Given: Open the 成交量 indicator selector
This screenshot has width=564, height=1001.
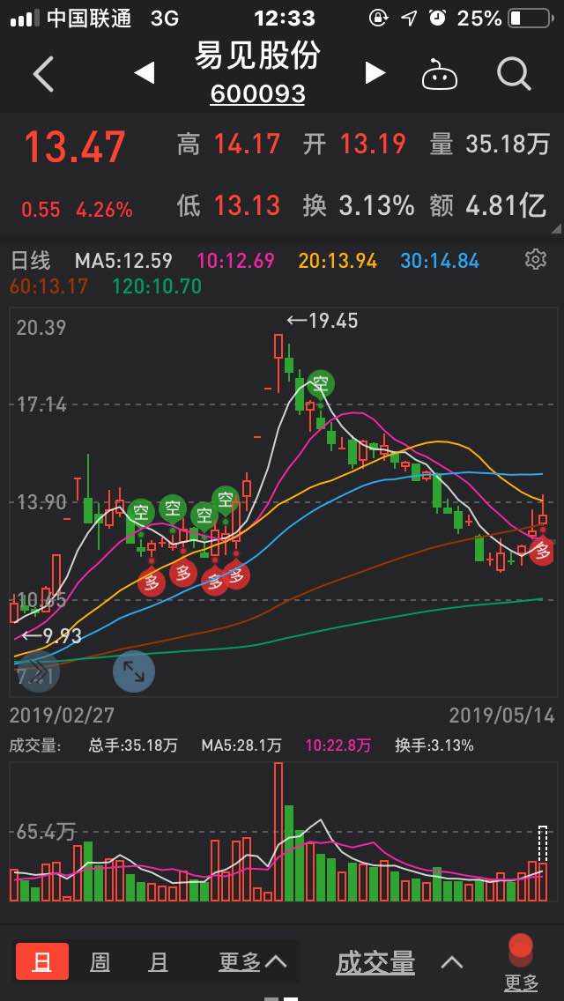Looking at the screenshot, I should pyautogui.click(x=375, y=962).
